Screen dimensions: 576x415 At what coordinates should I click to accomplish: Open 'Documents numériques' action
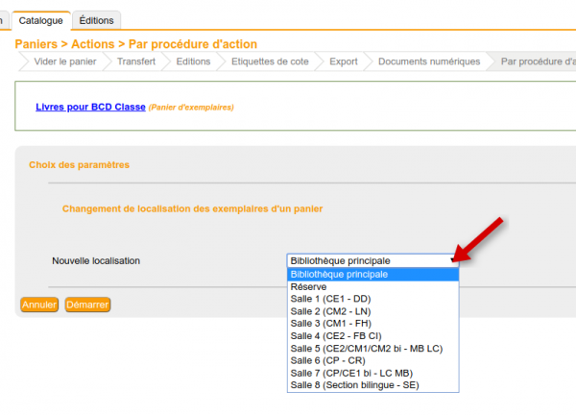click(x=428, y=61)
